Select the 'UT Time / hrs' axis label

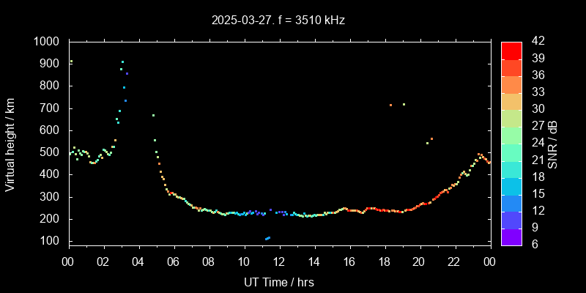[x=279, y=281]
